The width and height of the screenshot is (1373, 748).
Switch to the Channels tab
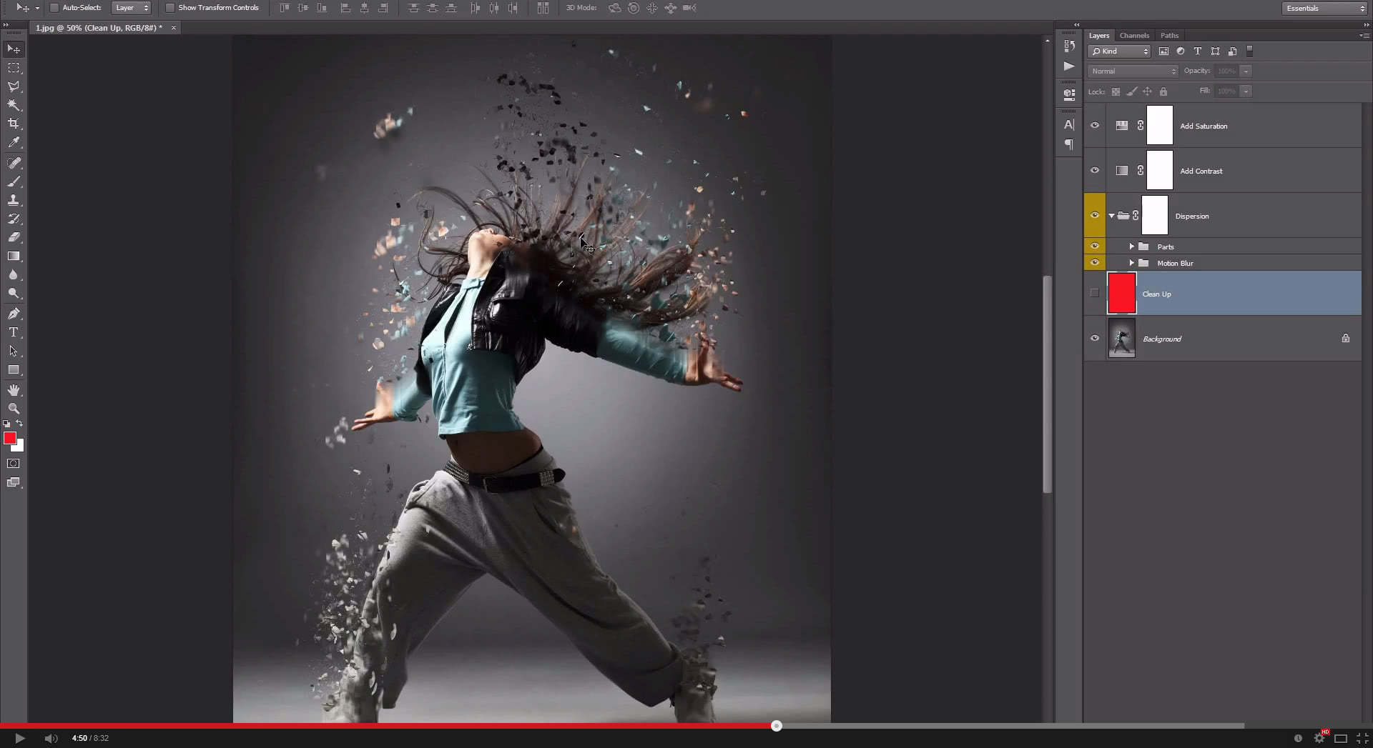[1134, 36]
